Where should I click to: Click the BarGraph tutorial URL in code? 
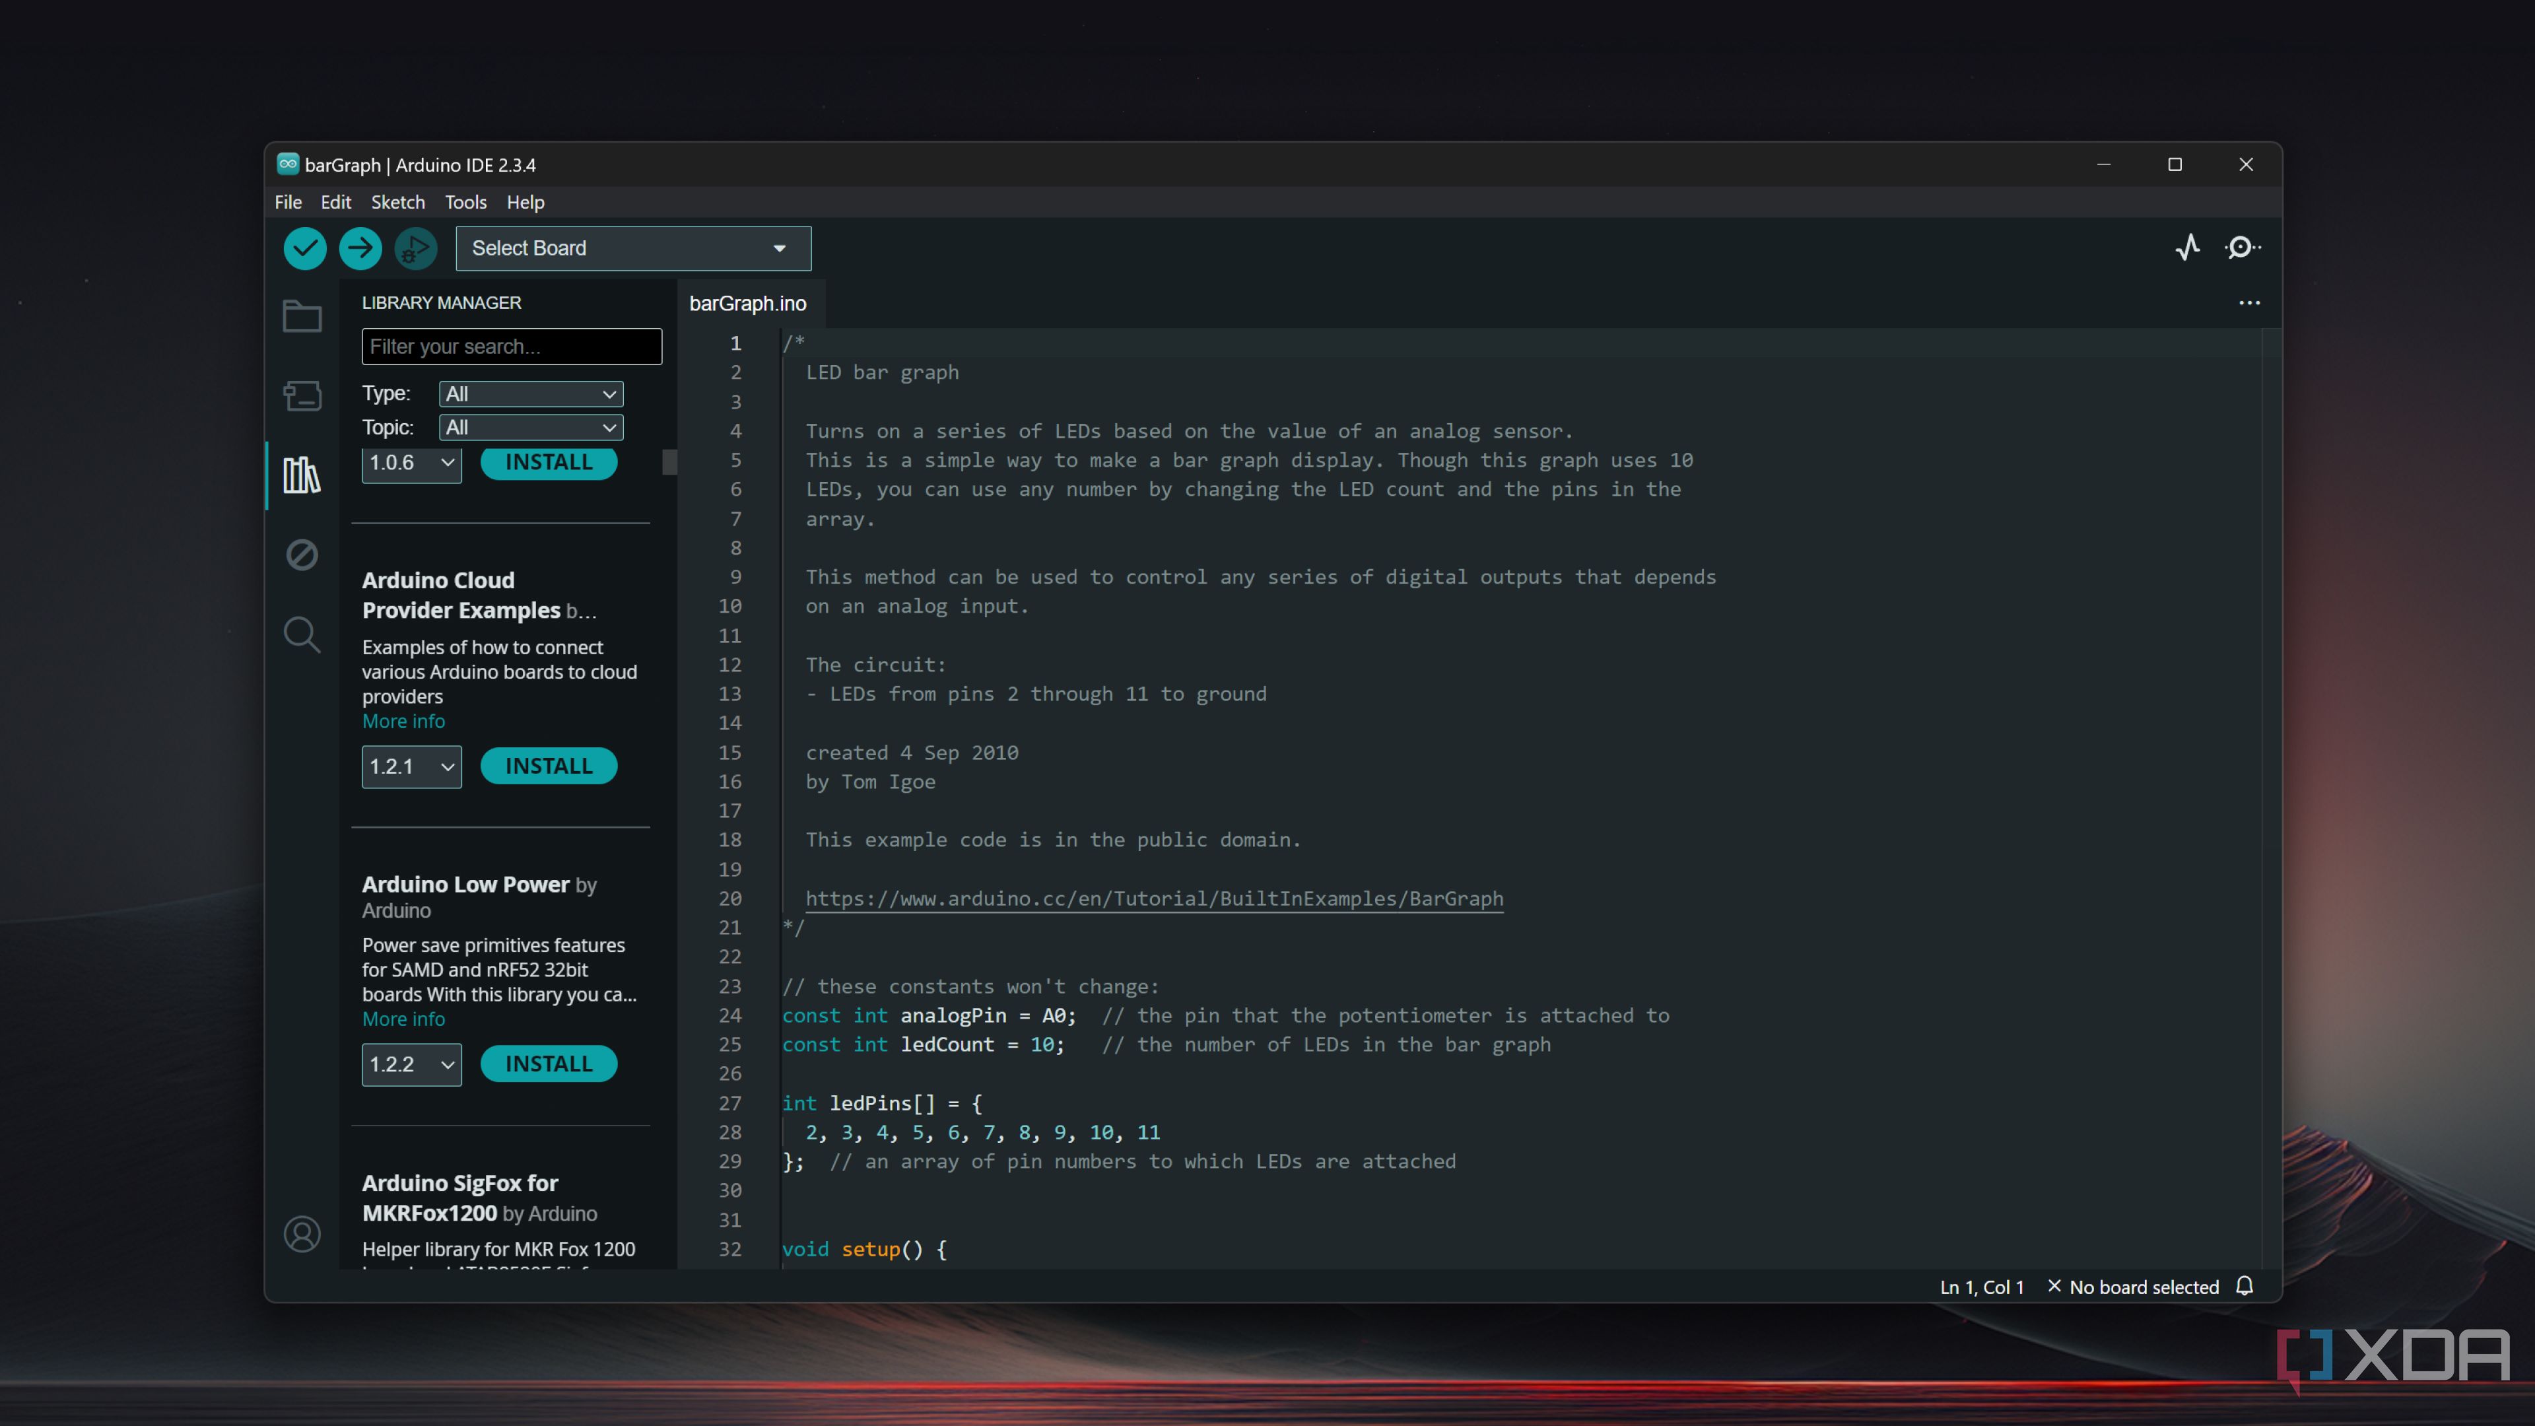point(1155,899)
